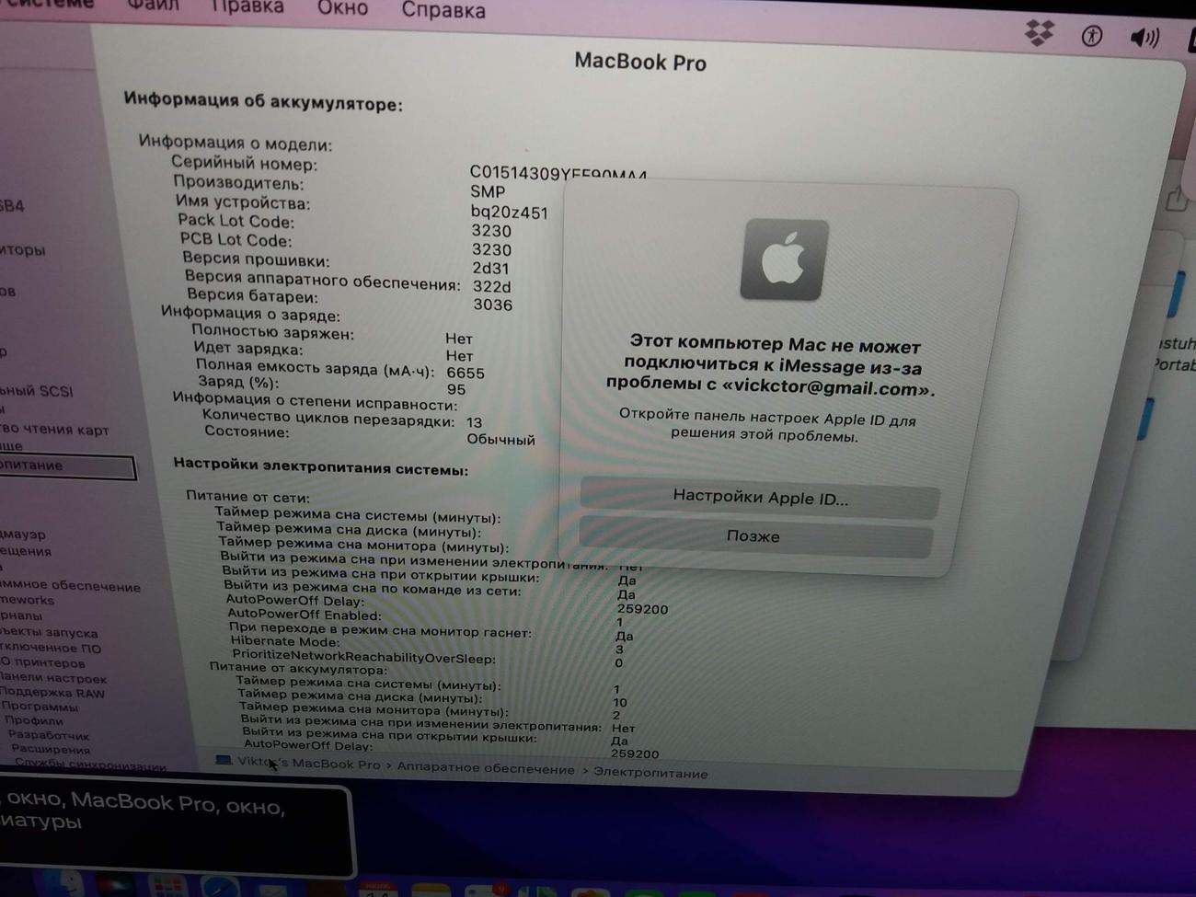Click the Apple logo in the iMessage dialog
Viewport: 1196px width, 897px height.
click(784, 259)
